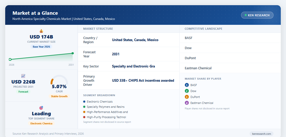Screen dimensions: 286x137
Task: Click the North America Specialty Chemicals Market subtitle
Action: pyautogui.click(x=64, y=19)
